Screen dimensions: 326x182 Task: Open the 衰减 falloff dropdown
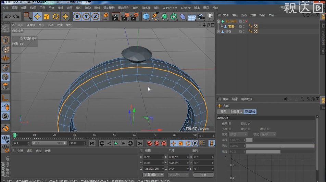238,134
